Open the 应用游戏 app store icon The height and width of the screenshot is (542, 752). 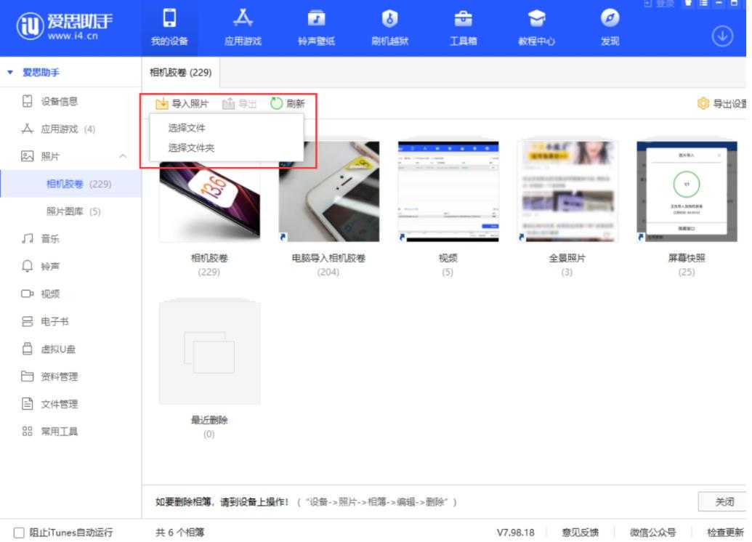click(x=242, y=19)
